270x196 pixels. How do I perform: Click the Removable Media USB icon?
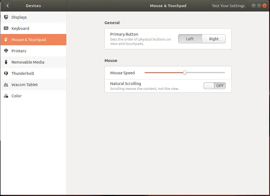(x=6, y=62)
